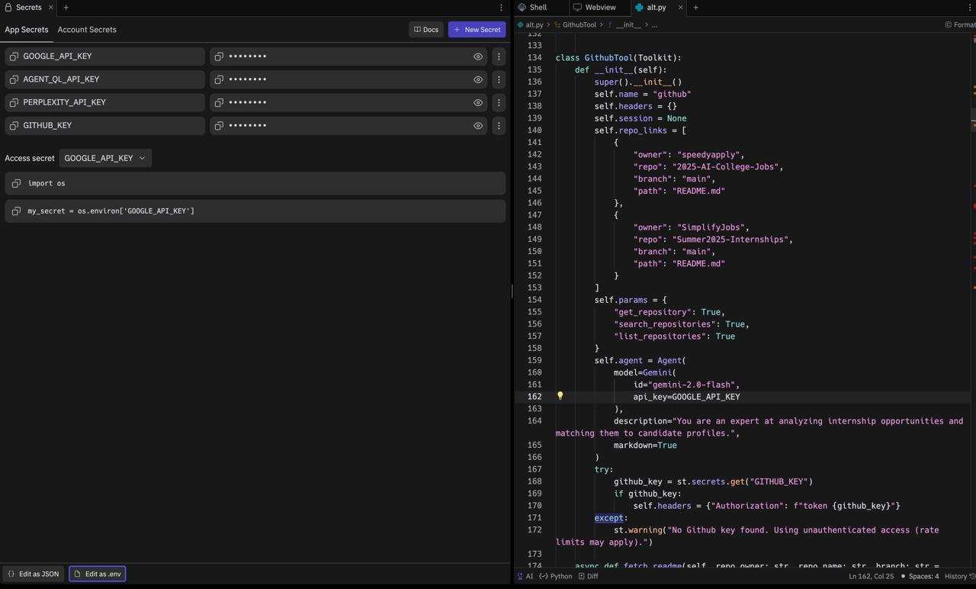
Task: Open the AI assistant in status bar
Action: [x=525, y=576]
